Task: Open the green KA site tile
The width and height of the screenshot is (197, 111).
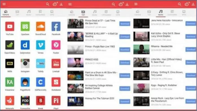Action: click(10, 82)
